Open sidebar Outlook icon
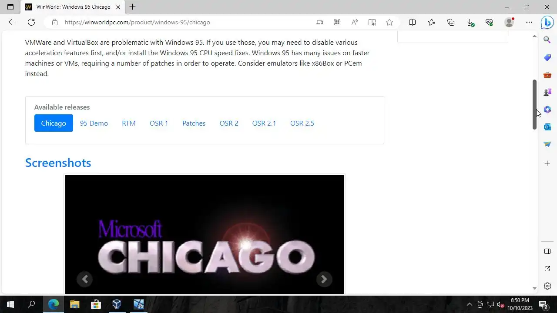557x313 pixels. (x=547, y=127)
